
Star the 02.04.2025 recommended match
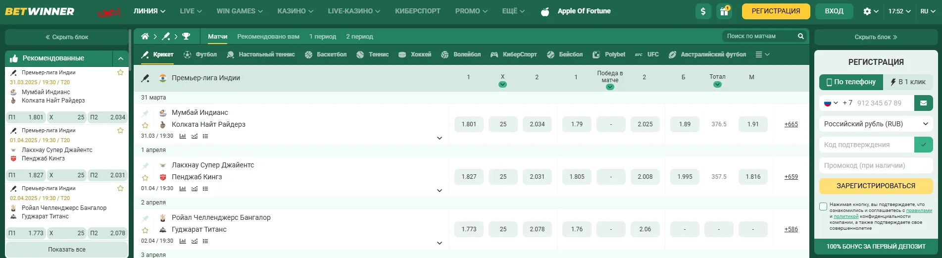(120, 189)
